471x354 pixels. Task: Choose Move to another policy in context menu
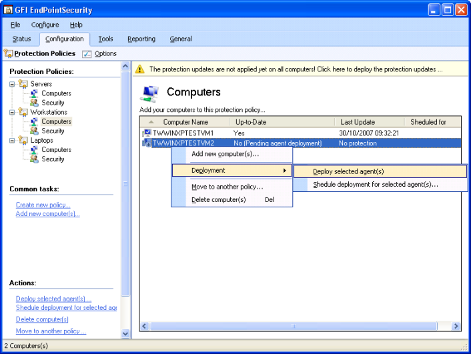point(232,187)
